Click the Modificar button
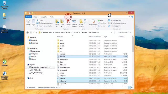Viewport: 168px width, 94px height. (102, 23)
